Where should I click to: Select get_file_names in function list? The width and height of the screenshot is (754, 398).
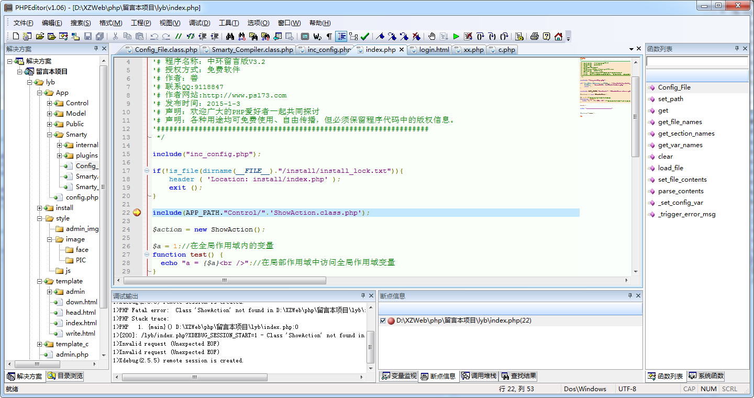point(680,122)
